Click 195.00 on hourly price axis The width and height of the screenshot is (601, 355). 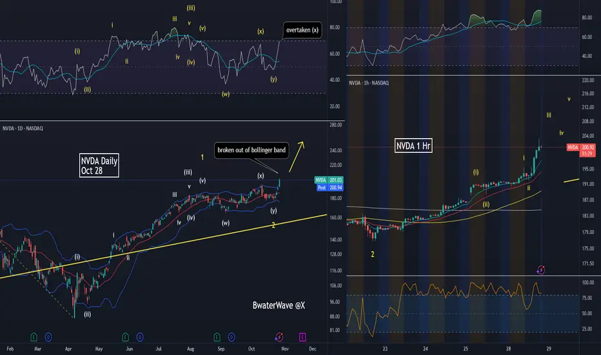click(588, 169)
